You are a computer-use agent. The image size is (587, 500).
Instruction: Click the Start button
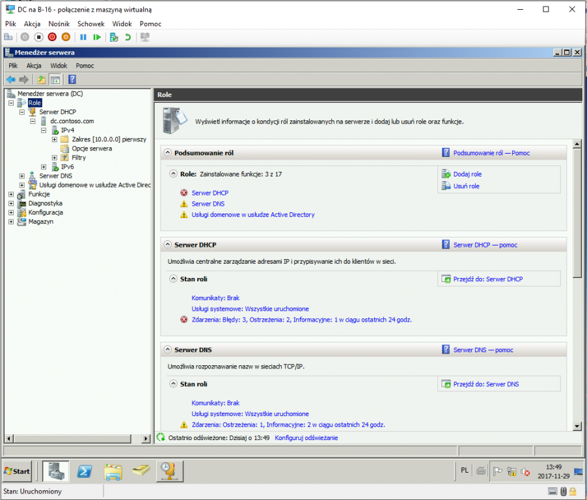[17, 471]
